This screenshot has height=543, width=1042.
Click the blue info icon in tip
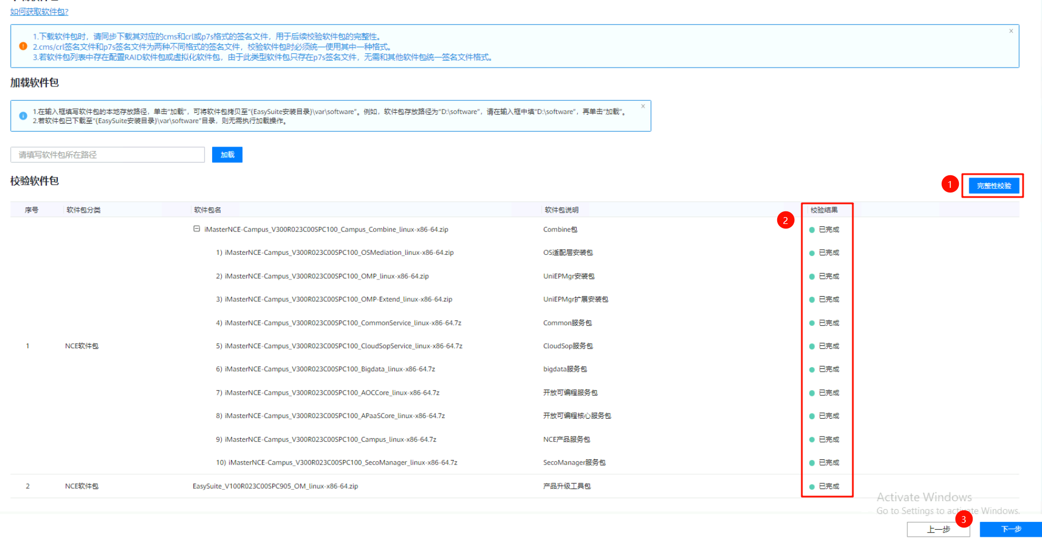click(23, 116)
